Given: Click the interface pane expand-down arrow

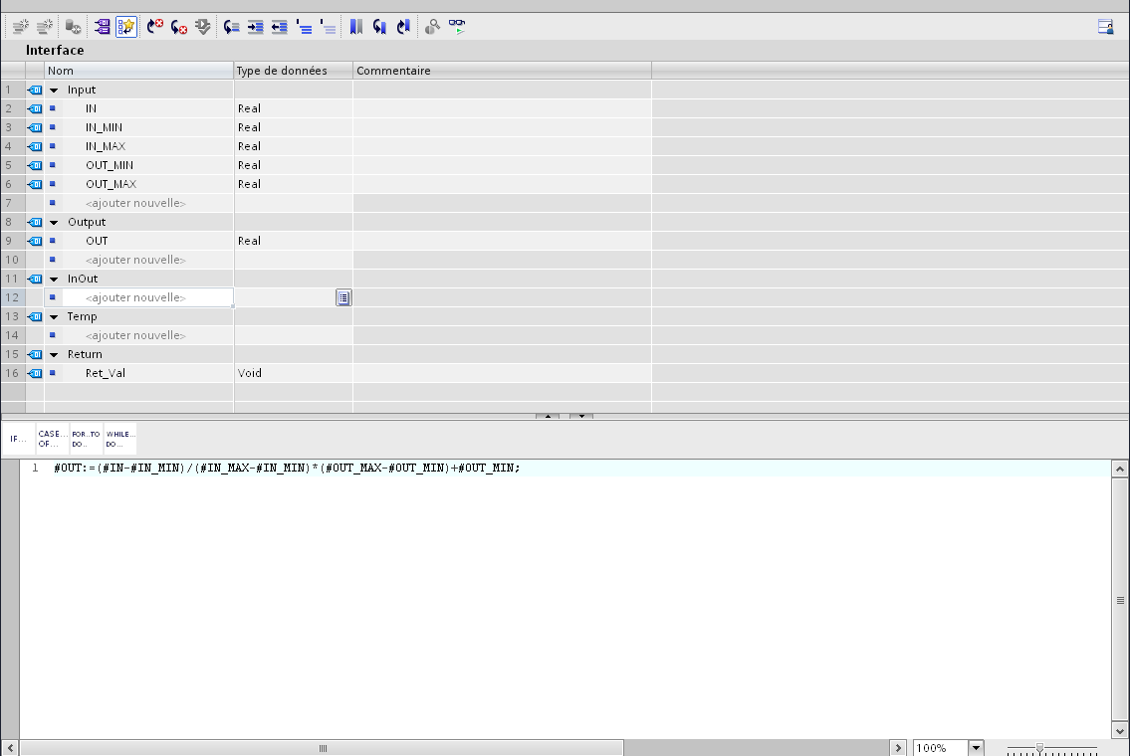Looking at the screenshot, I should tap(581, 416).
